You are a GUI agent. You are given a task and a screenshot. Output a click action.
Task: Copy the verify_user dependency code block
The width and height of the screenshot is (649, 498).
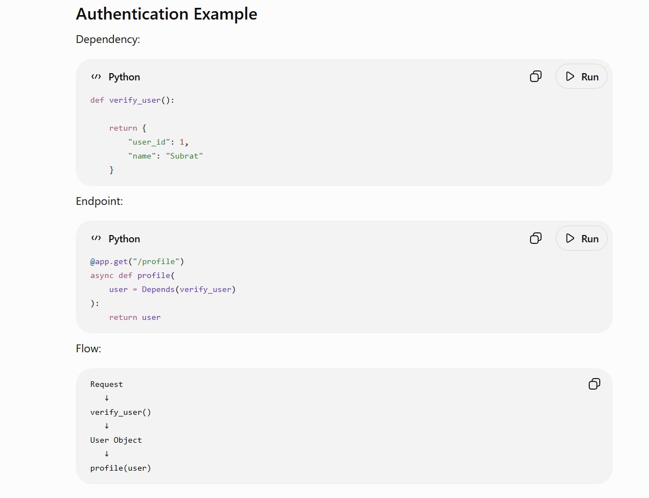click(x=536, y=76)
